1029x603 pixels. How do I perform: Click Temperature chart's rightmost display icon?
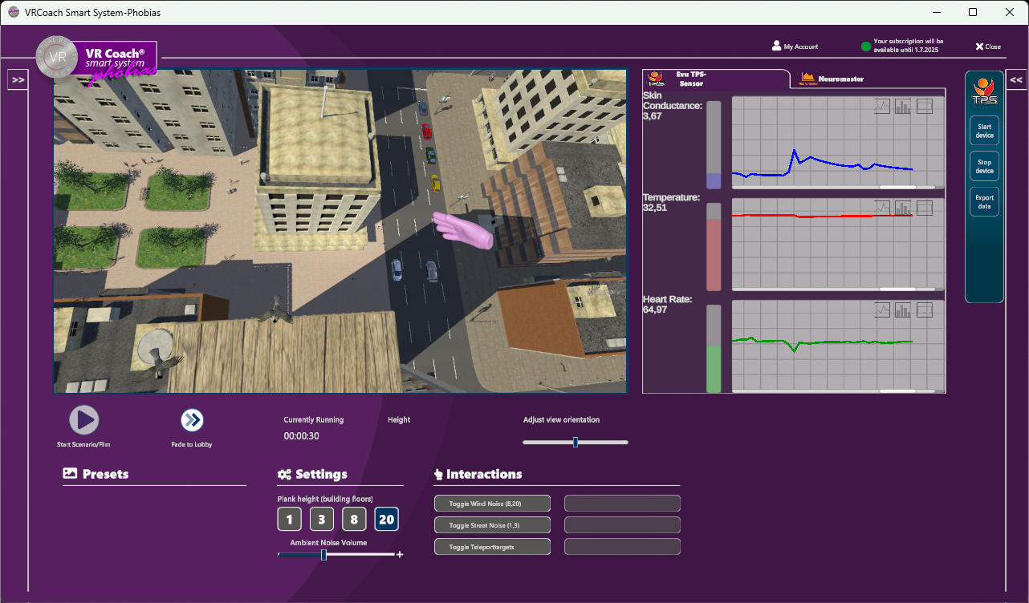[925, 208]
